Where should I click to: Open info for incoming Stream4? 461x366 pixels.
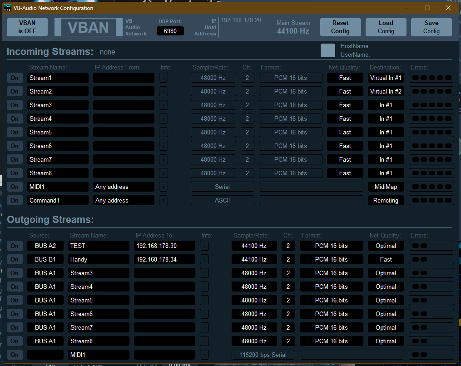point(164,119)
